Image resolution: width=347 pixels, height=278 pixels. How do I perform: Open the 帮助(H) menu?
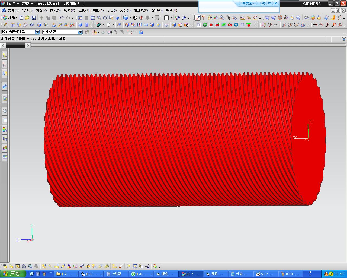coord(172,10)
